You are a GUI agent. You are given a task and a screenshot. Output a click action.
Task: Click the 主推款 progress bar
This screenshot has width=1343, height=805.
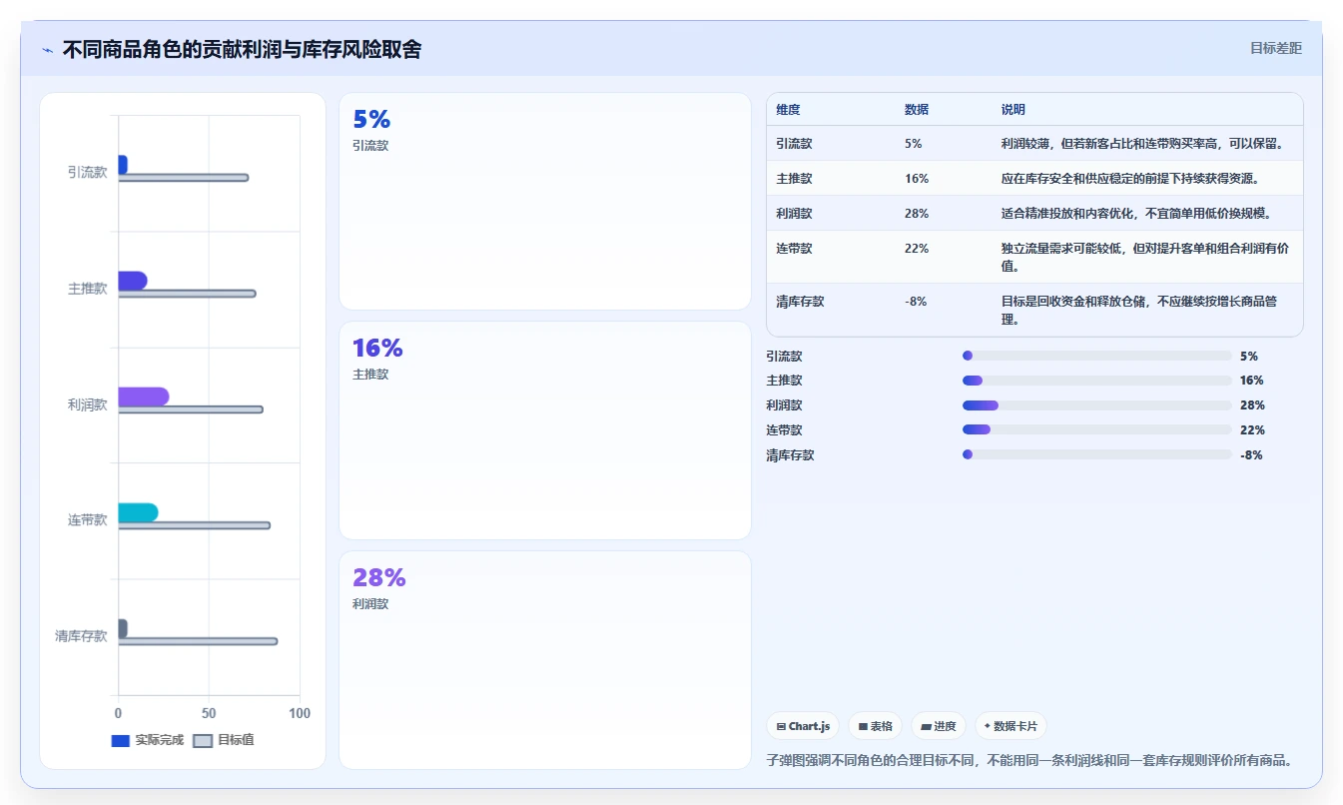point(1097,381)
